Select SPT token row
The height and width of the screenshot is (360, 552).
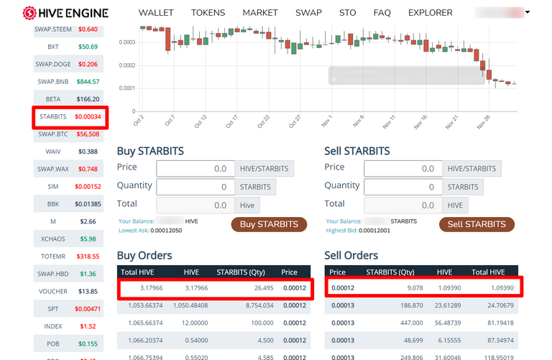(x=68, y=308)
